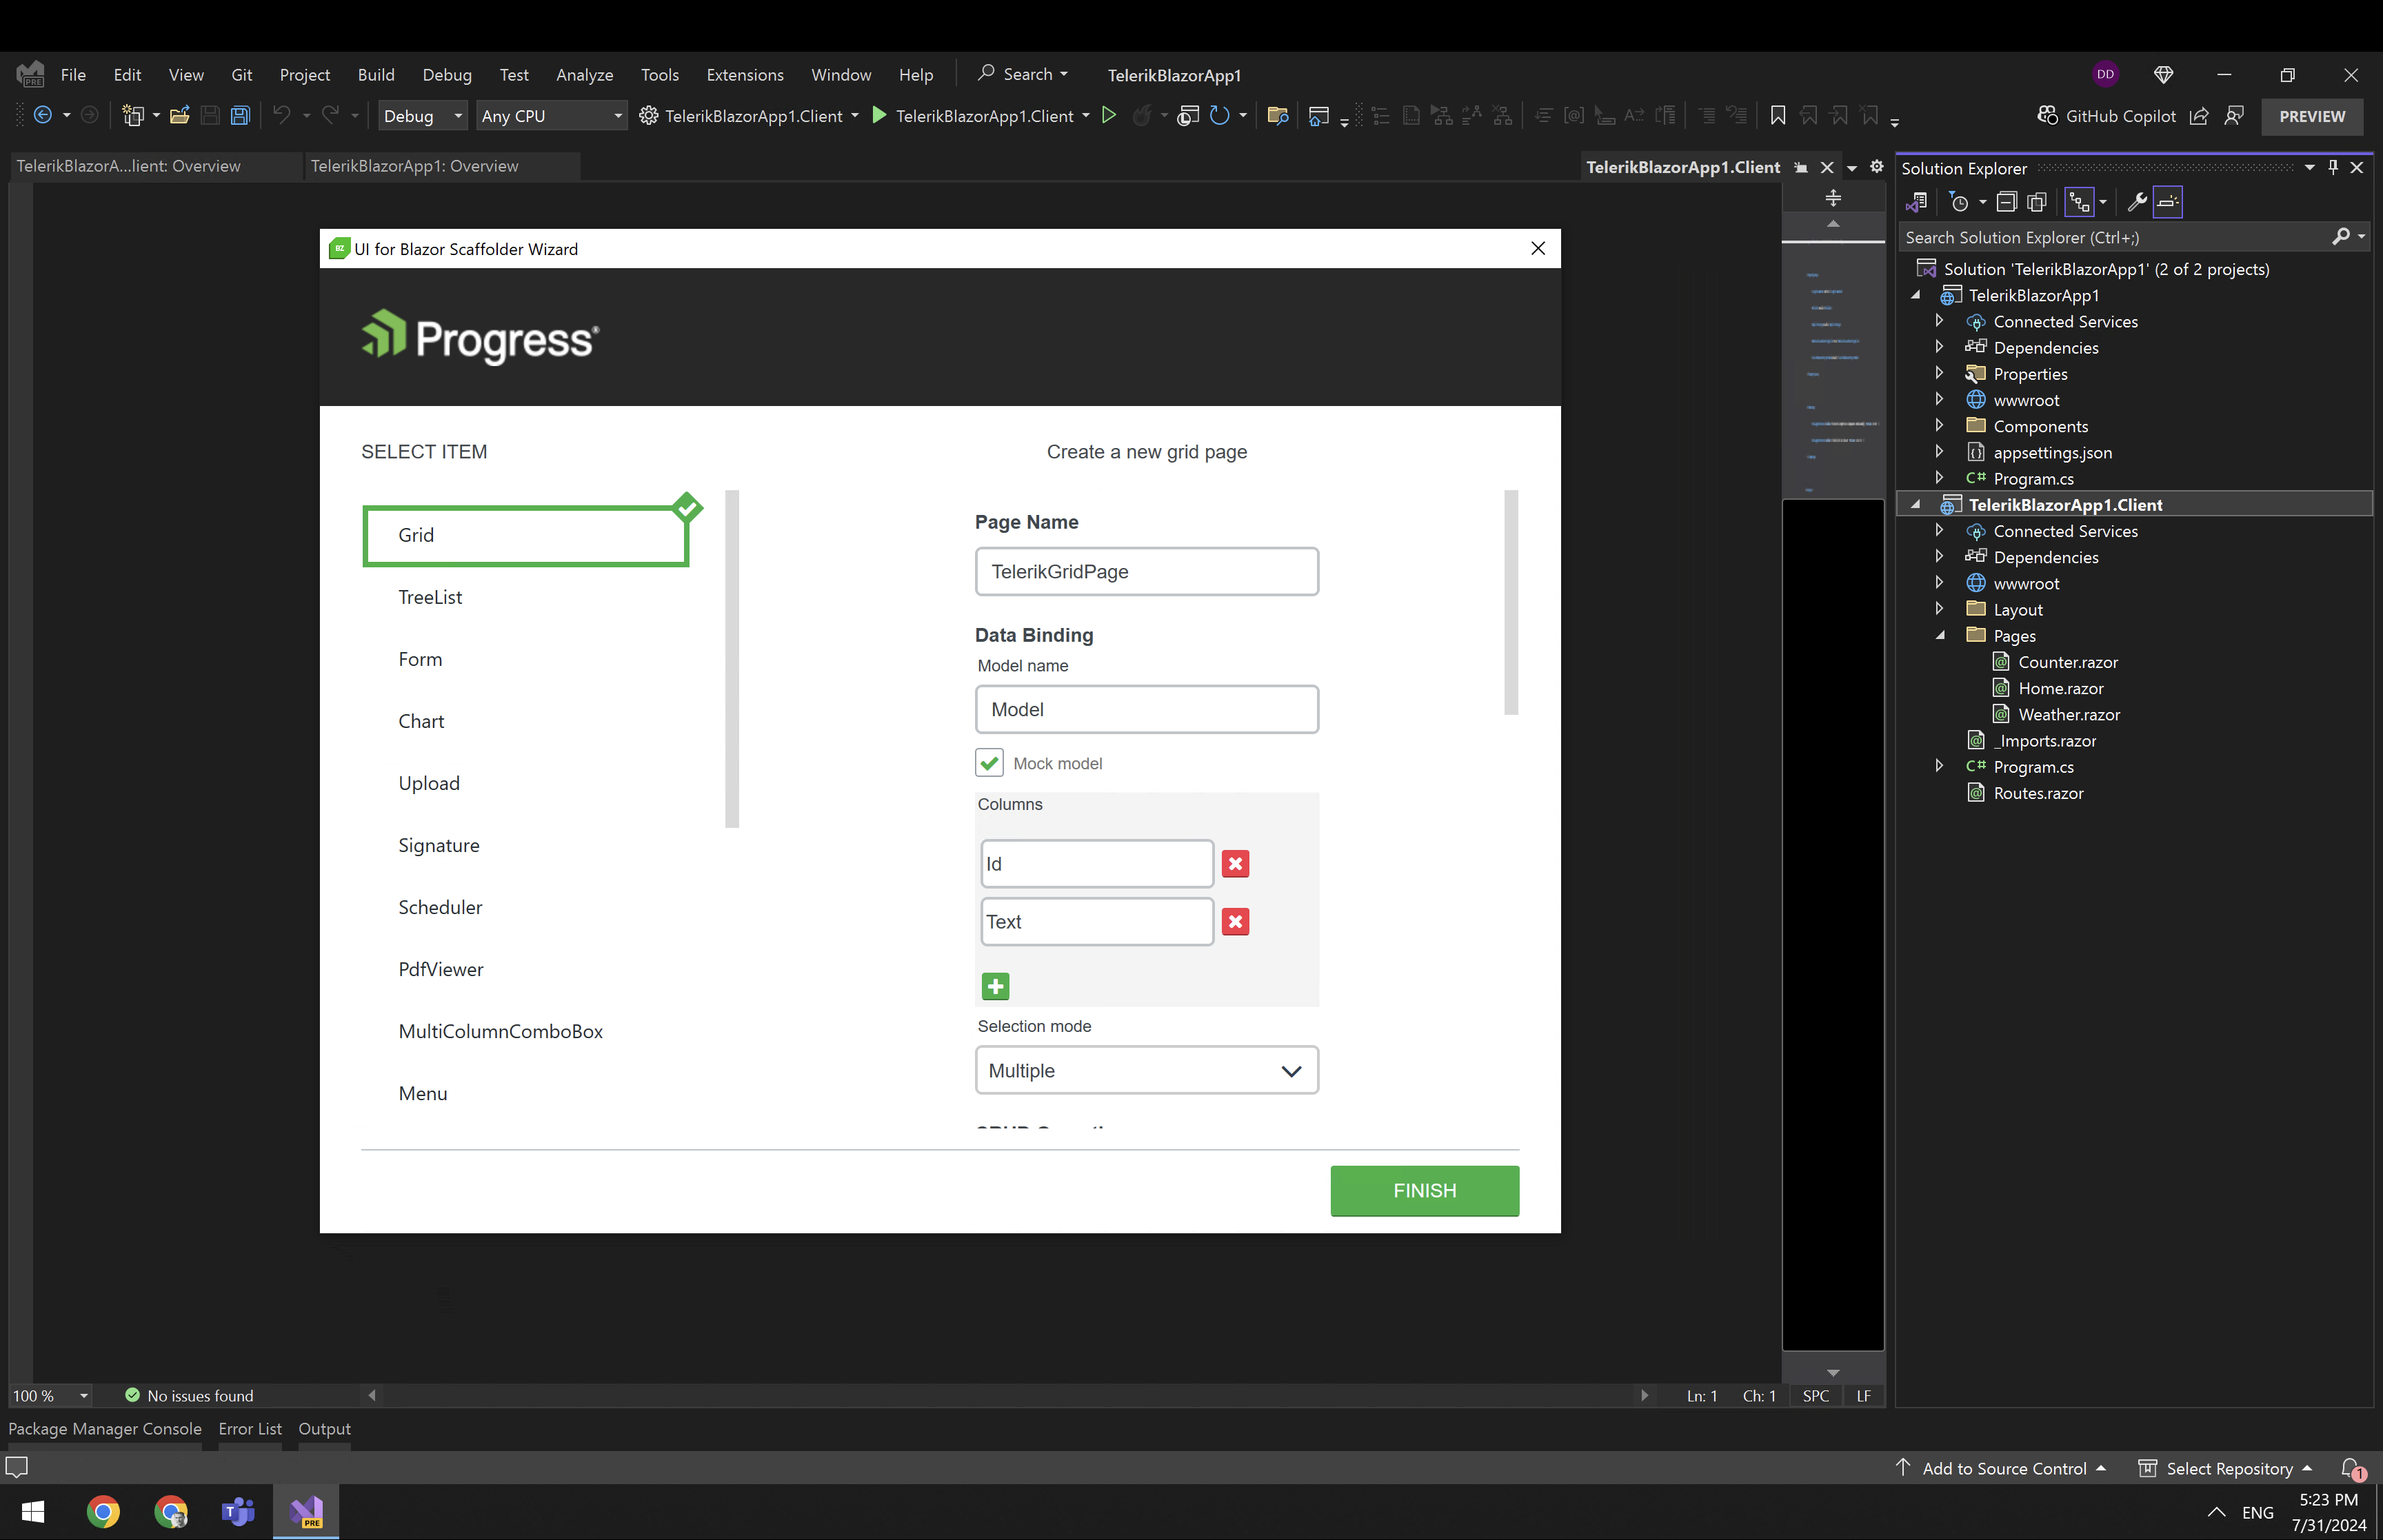Open the Selection mode Multiple dropdown
The height and width of the screenshot is (1540, 2383).
[1146, 1071]
